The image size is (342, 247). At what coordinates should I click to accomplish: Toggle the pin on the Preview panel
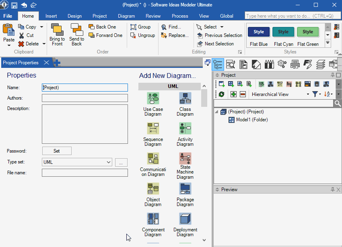[333, 190]
